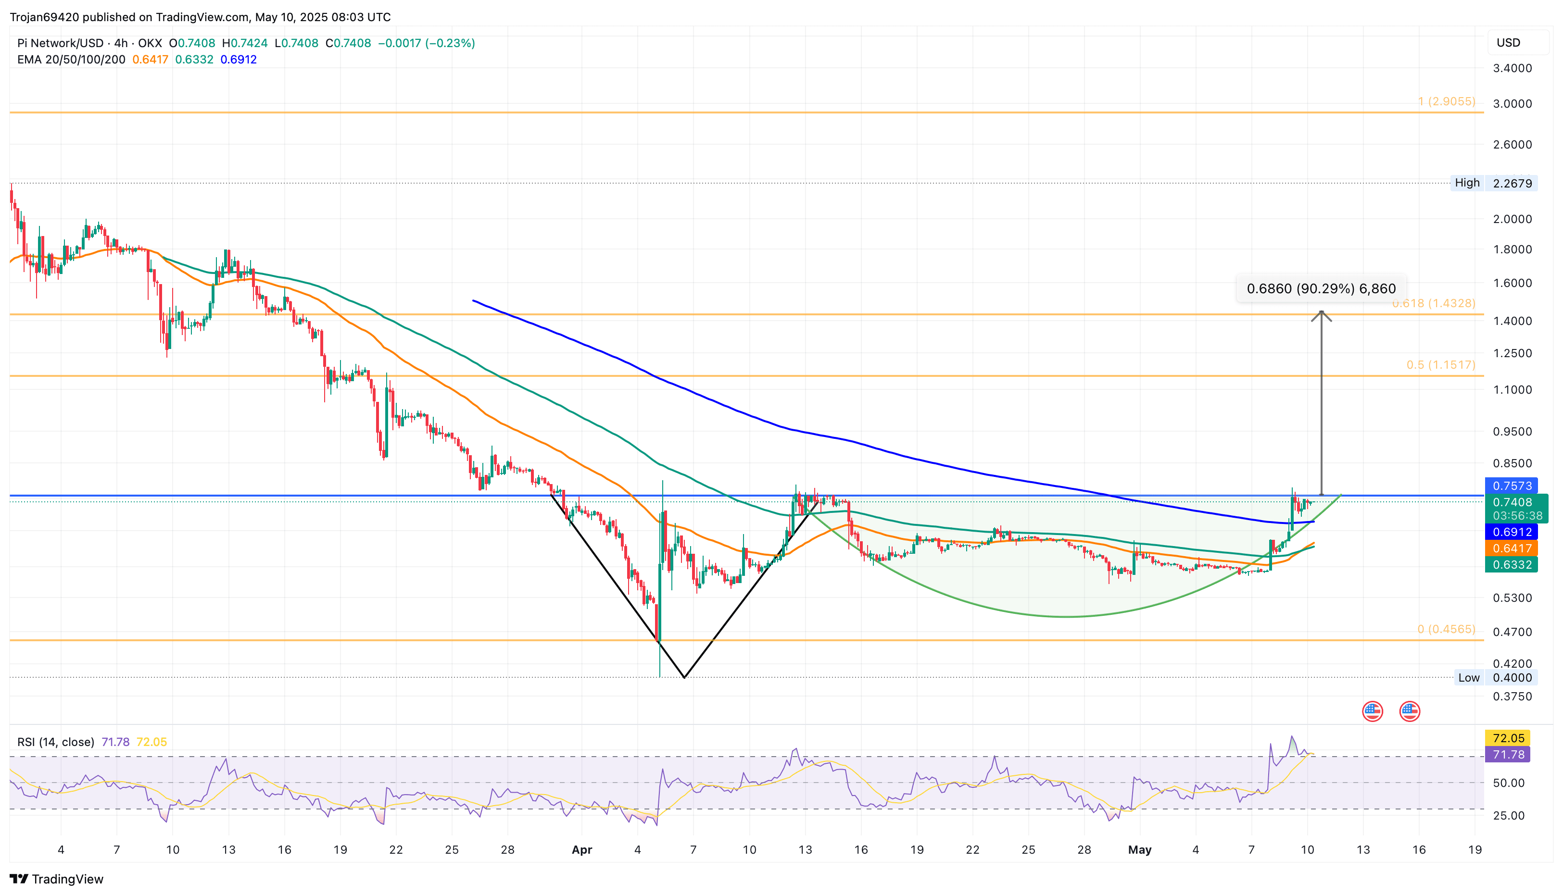Select the EMA 20/50/100/200 indicator legend
Image resolution: width=1563 pixels, height=896 pixels.
71,60
